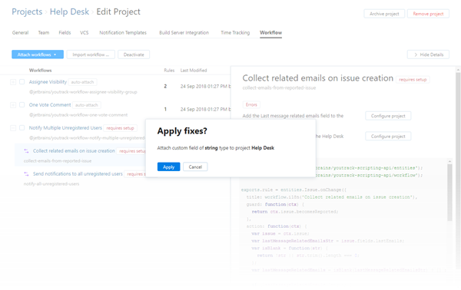Click requires setup badge on Notify Multiple row

[121, 128]
